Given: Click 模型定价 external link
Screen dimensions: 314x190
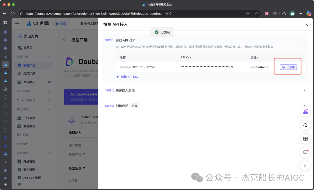Looking at the screenshot, I should [x=77, y=168].
